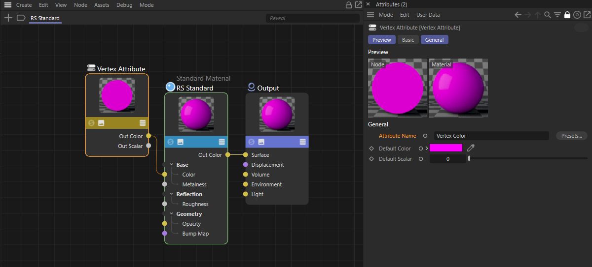Viewport: 592px width, 267px height.
Task: Click the add node plus icon
Action: tap(8, 18)
